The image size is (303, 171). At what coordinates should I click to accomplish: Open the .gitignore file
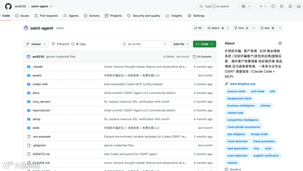39,145
